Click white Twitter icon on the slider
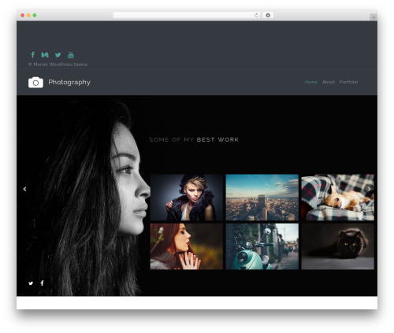The width and height of the screenshot is (394, 333). (x=31, y=283)
